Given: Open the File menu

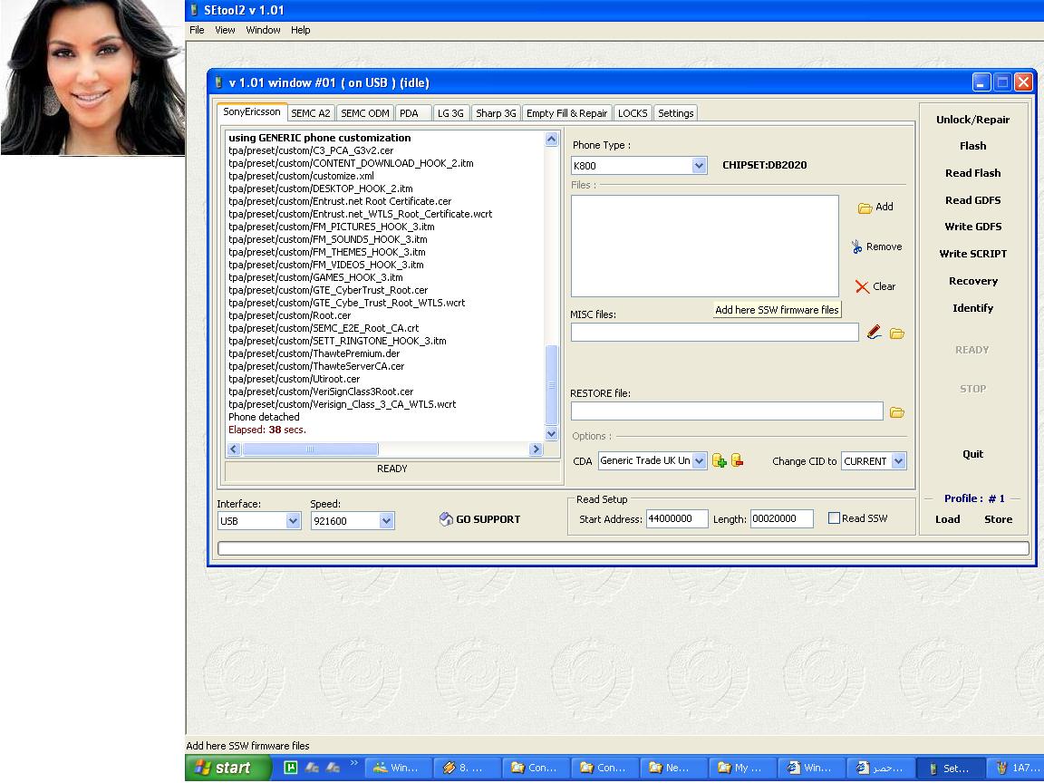Looking at the screenshot, I should 197,30.
